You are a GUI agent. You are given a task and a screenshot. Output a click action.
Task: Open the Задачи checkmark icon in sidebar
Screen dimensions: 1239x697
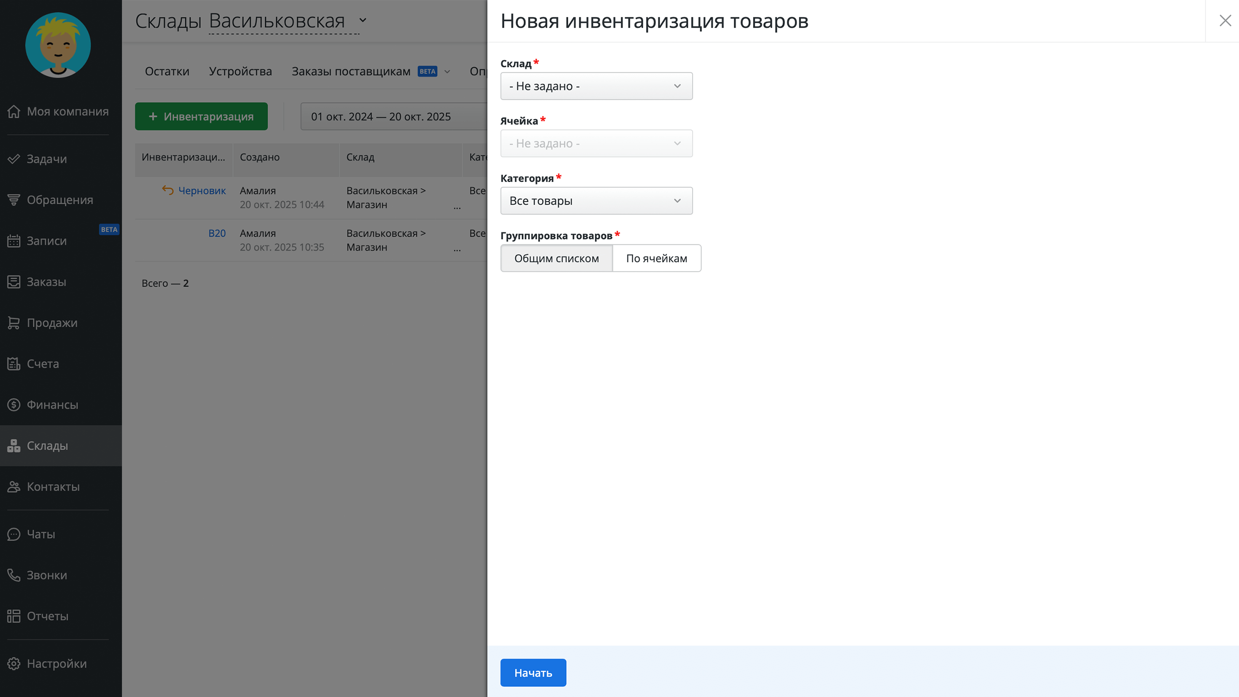click(x=14, y=159)
